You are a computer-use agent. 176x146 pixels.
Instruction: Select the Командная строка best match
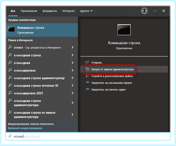tap(42, 30)
